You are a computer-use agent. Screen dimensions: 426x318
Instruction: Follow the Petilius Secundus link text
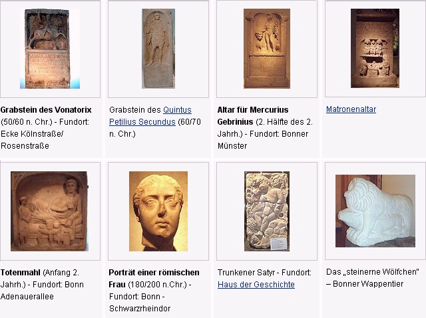coord(142,122)
